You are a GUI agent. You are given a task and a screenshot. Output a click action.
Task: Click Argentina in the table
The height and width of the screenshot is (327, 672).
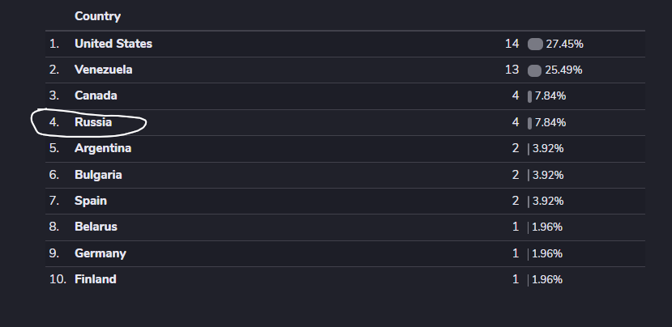pyautogui.click(x=102, y=148)
